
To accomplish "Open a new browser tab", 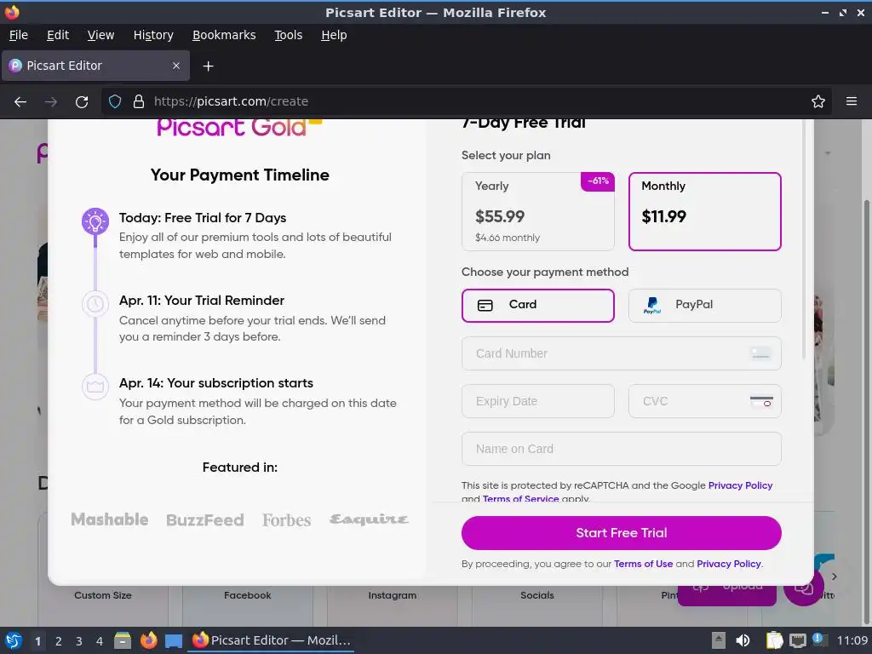I will click(x=208, y=66).
